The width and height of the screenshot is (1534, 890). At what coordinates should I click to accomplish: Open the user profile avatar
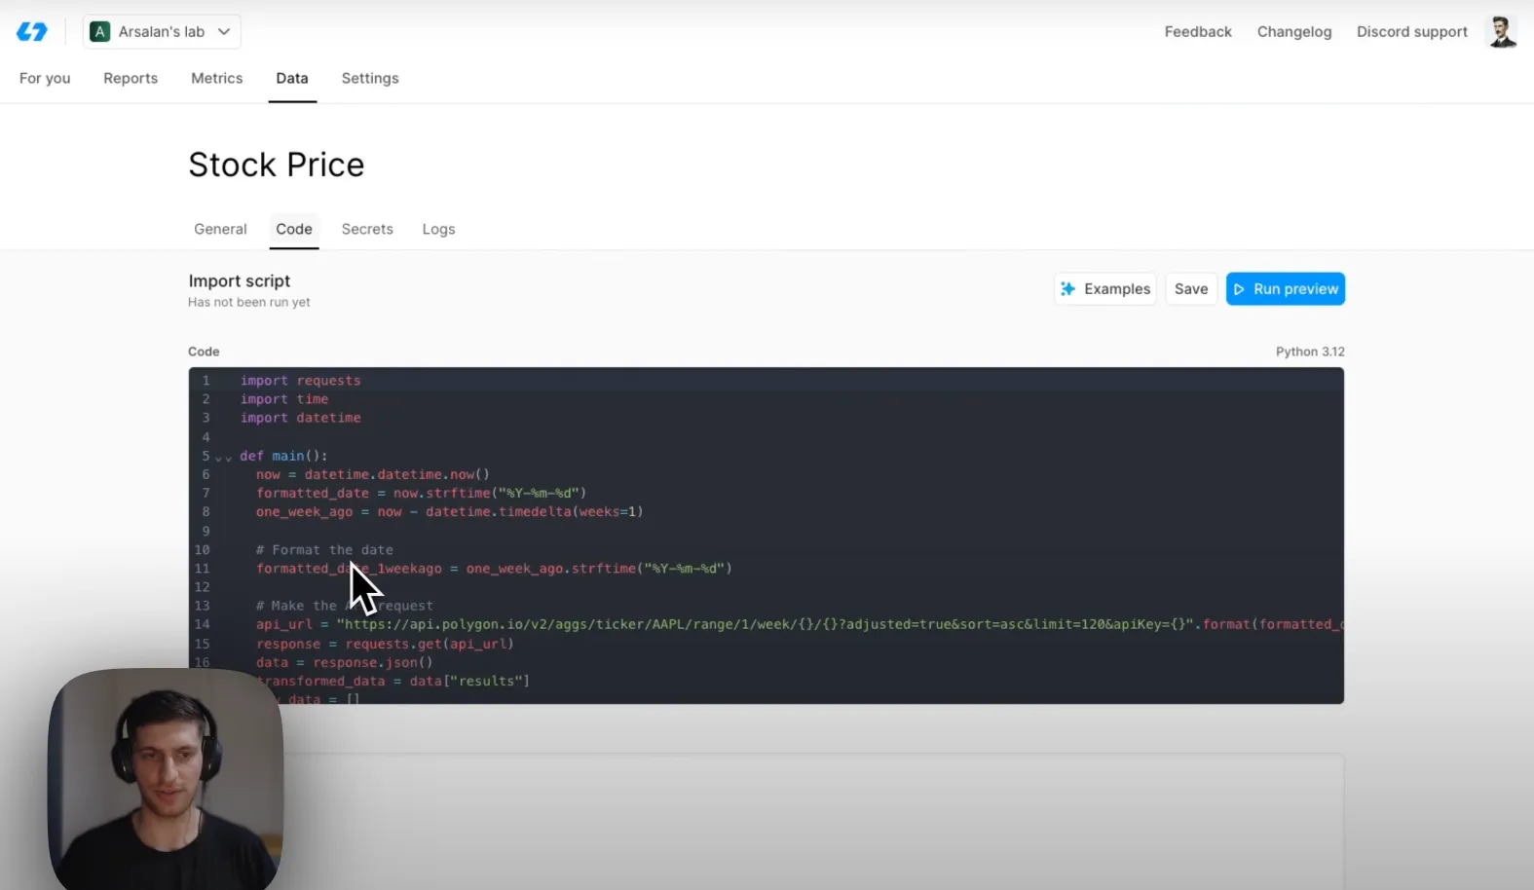[x=1501, y=32]
